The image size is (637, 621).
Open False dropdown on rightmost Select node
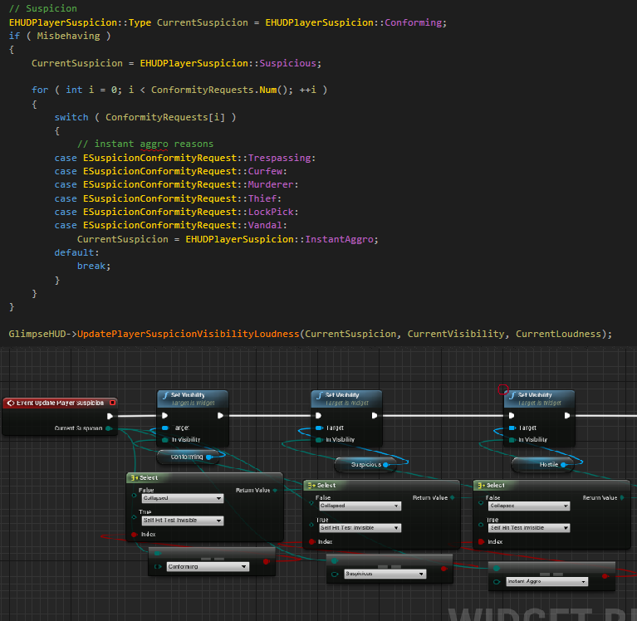529,506
